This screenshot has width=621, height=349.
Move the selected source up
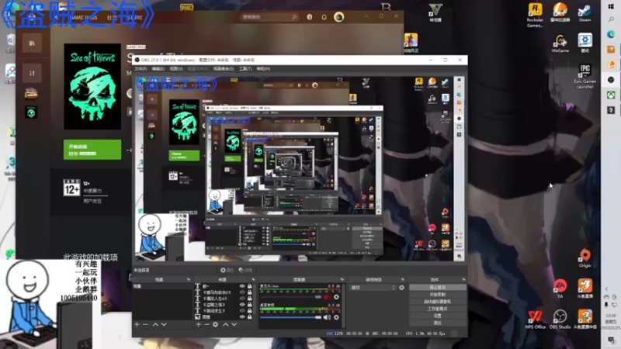[225, 324]
